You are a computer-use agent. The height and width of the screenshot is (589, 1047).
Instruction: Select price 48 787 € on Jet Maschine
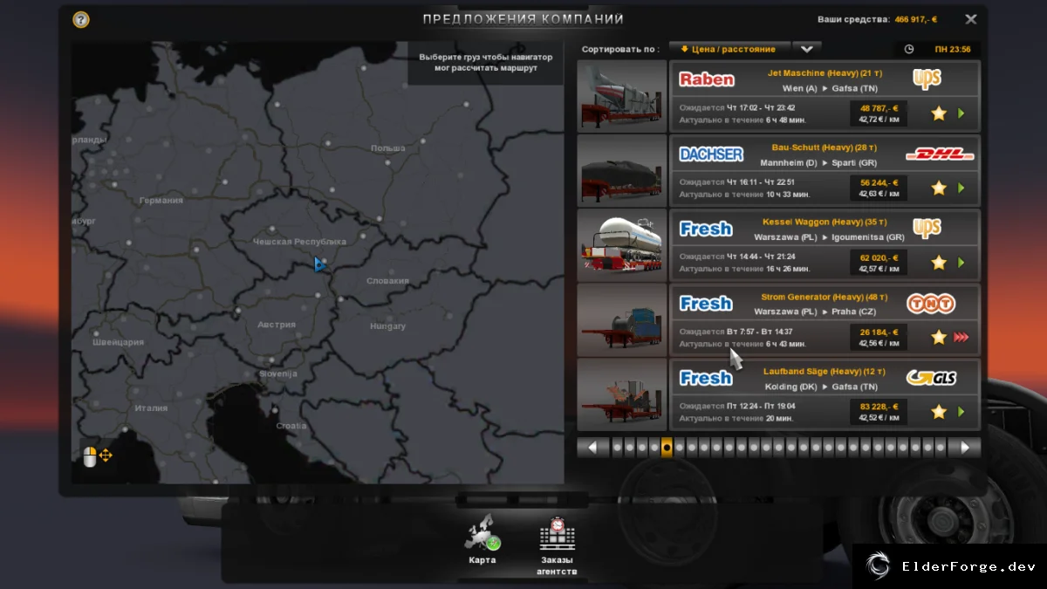(x=879, y=108)
